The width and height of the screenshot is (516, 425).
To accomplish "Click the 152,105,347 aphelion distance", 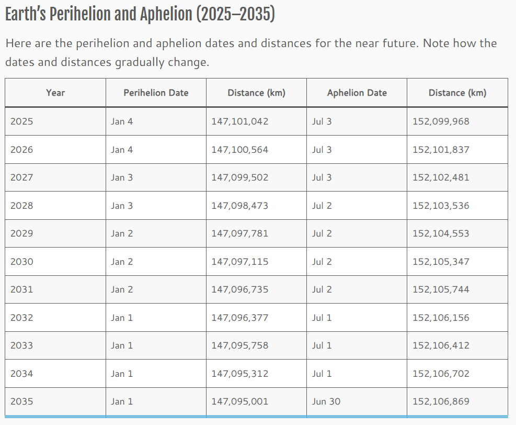I will pos(441,262).
